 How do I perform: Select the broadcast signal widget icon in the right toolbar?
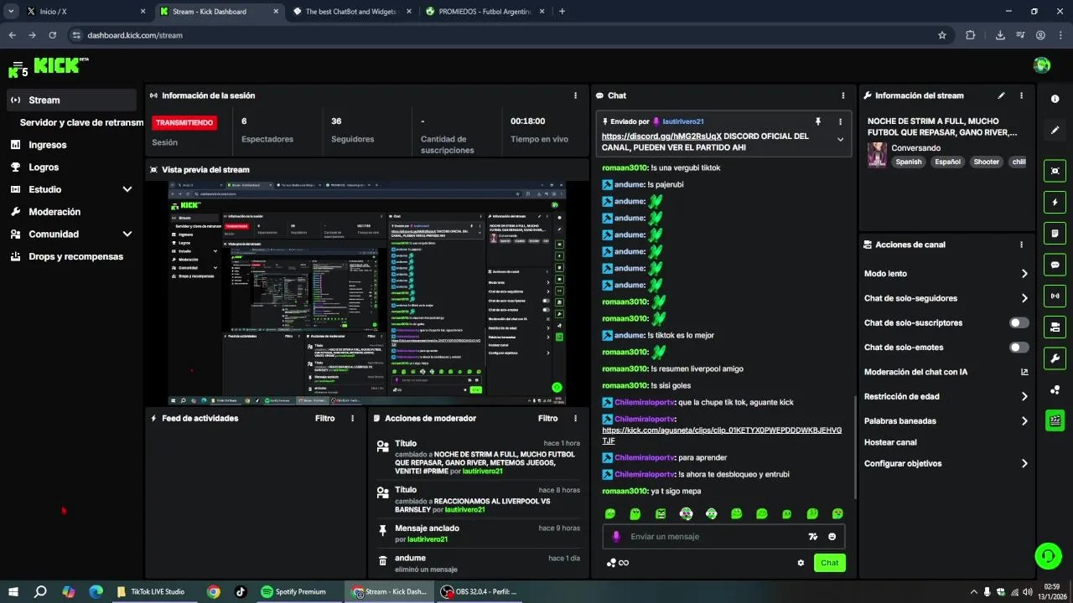coord(1055,296)
